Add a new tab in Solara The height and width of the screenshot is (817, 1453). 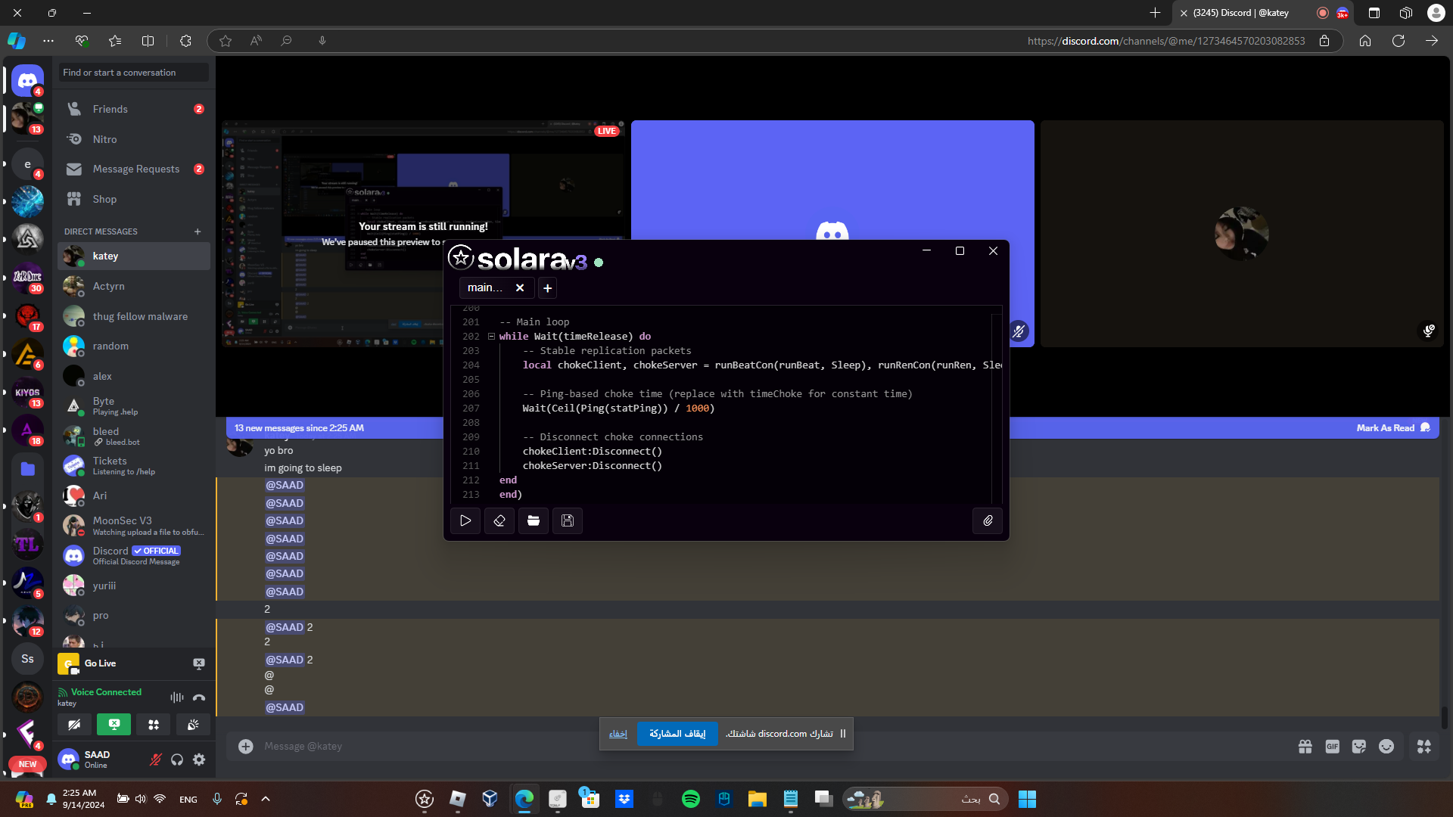547,288
